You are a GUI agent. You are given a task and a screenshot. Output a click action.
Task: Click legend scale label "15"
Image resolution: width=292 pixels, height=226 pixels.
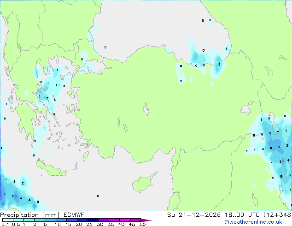point(68,224)
